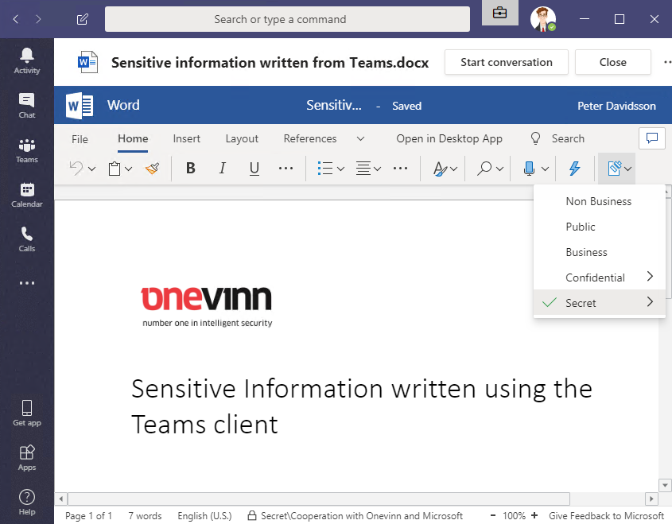Click the Word app logo
Viewport: 672px width, 524px height.
click(80, 106)
